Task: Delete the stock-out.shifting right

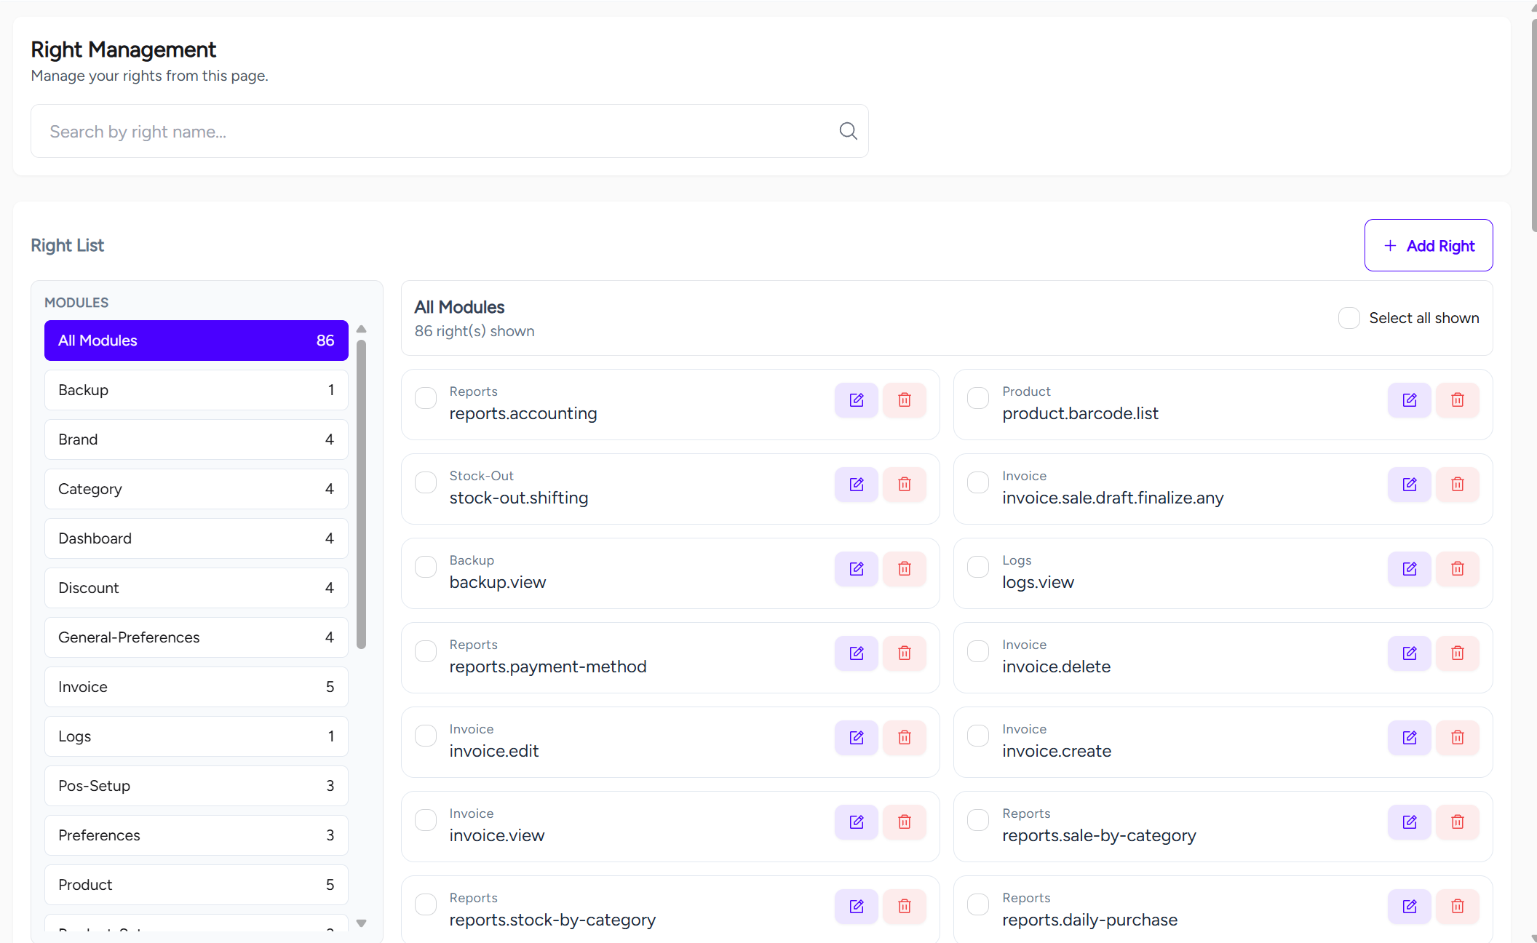Action: pos(905,485)
